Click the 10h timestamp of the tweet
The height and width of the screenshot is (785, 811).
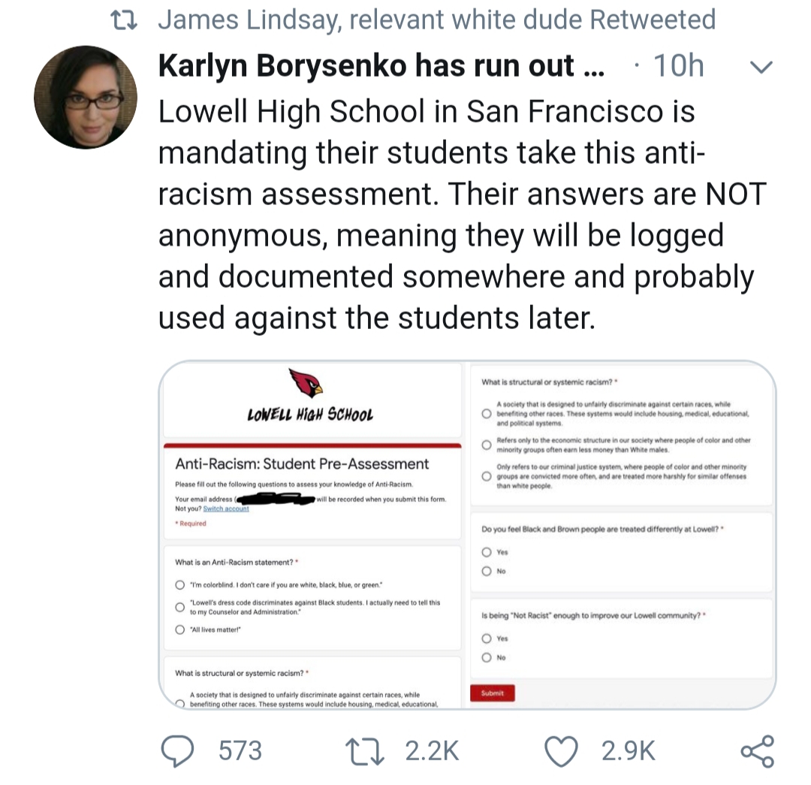coord(678,66)
